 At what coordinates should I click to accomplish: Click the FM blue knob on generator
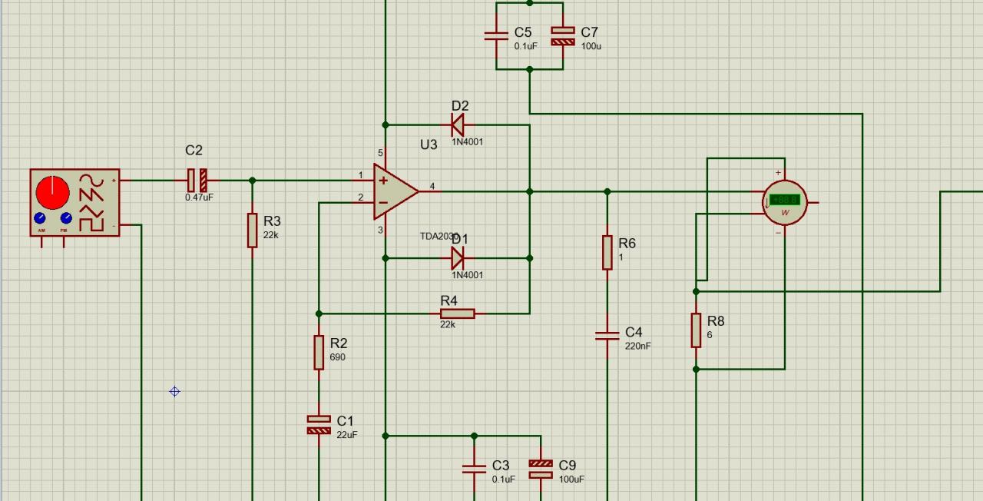(66, 220)
